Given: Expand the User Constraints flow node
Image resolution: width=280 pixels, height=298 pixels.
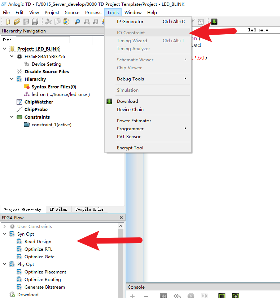Looking at the screenshot, I should 5,226.
